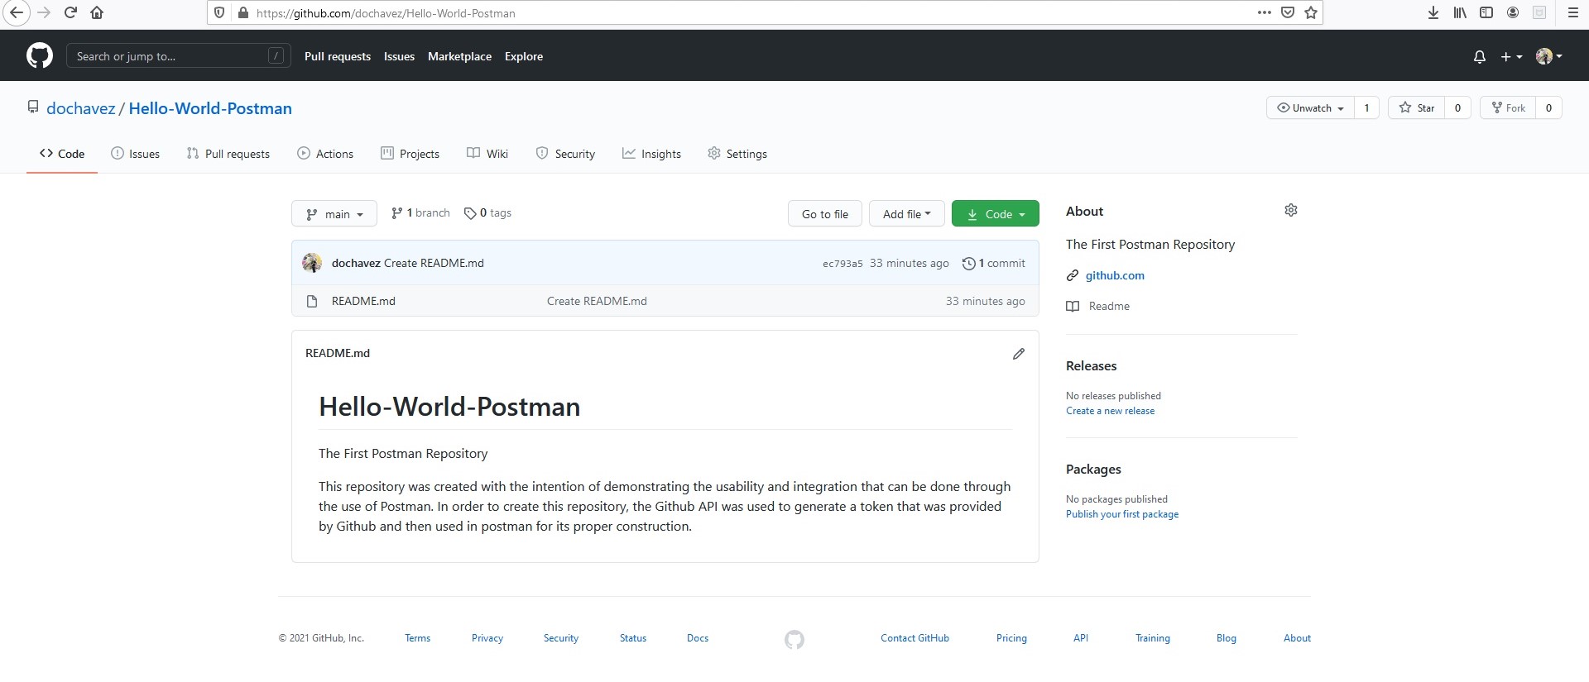
Task: Click the watchers count 1
Action: click(1367, 107)
